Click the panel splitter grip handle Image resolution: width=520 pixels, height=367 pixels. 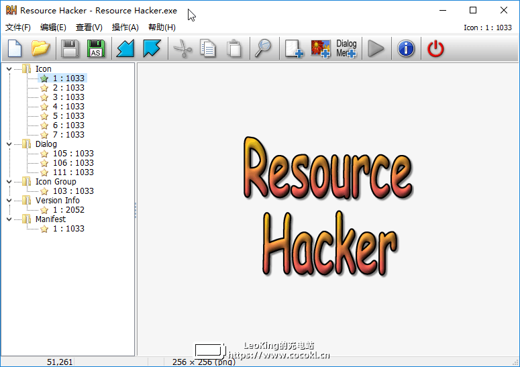pos(136,210)
